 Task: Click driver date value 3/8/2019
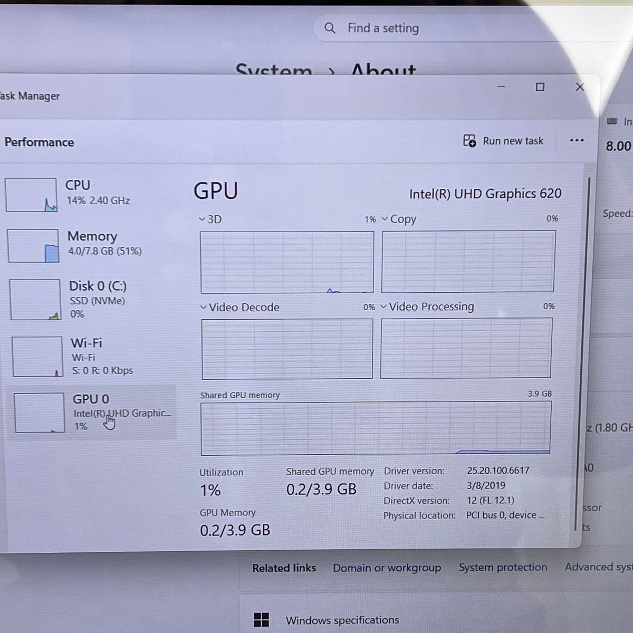486,485
